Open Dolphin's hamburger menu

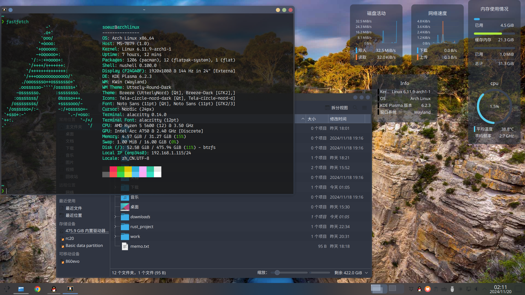pyautogui.click(x=364, y=108)
